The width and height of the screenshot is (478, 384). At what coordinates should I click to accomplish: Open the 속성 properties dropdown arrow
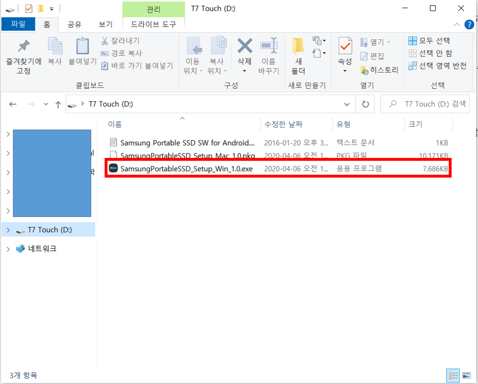click(x=345, y=71)
